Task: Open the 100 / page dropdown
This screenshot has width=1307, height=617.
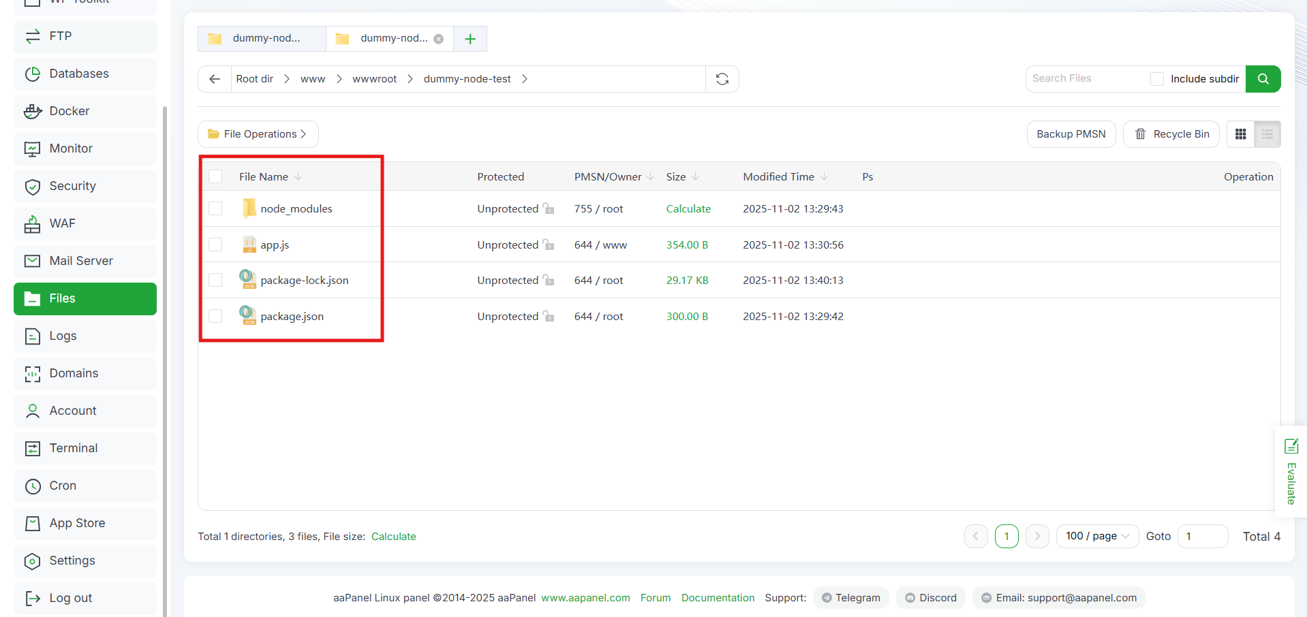Action: pyautogui.click(x=1097, y=536)
